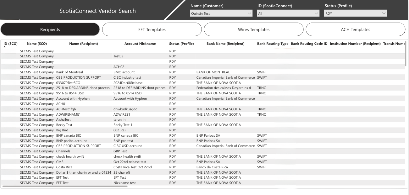409x195 pixels.
Task: Switch to Wires Templates tab
Action: click(254, 29)
